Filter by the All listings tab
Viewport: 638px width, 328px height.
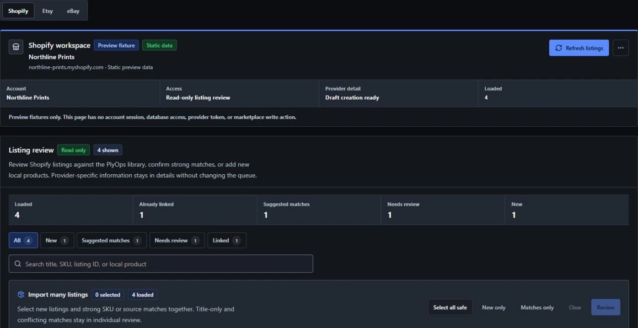23,240
